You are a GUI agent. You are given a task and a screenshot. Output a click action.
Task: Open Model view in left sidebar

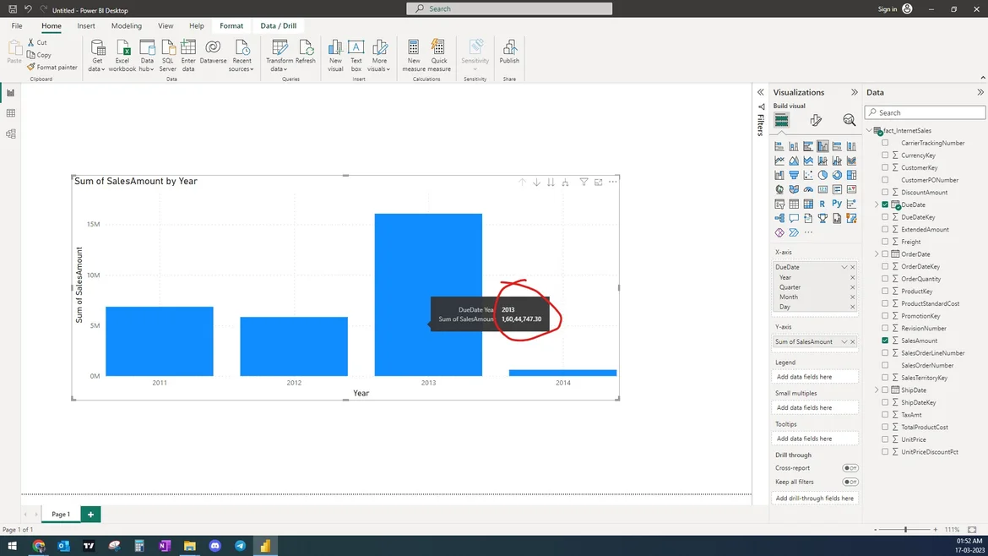click(x=11, y=134)
